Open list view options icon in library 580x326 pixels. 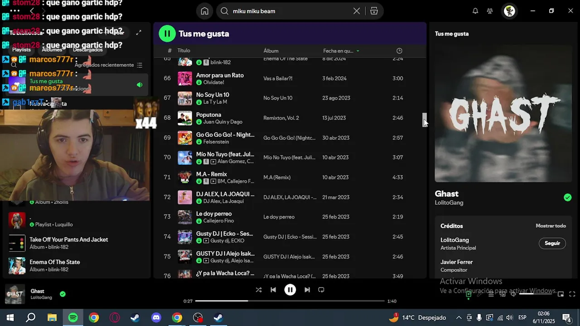point(140,65)
